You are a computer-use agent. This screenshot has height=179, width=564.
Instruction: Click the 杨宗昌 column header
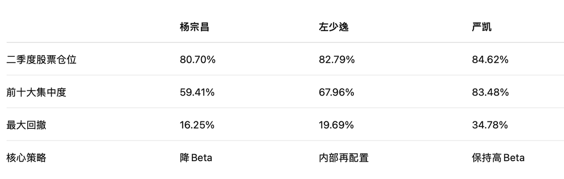(x=194, y=27)
